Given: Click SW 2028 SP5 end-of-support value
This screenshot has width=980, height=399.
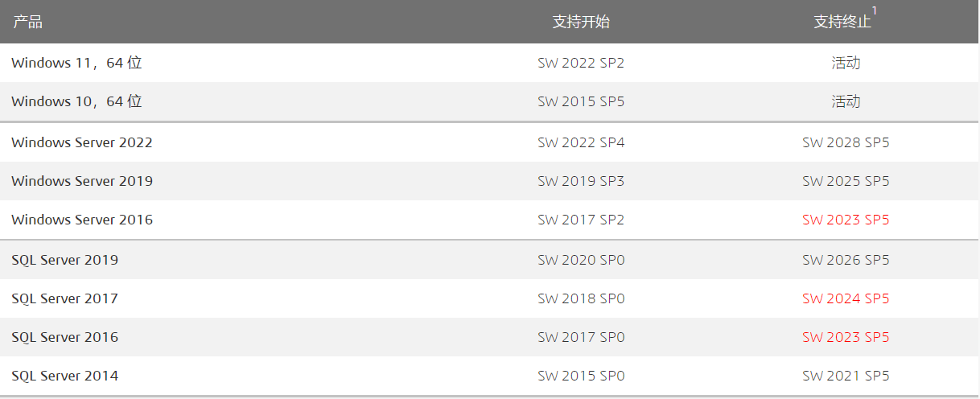Looking at the screenshot, I should point(846,142).
